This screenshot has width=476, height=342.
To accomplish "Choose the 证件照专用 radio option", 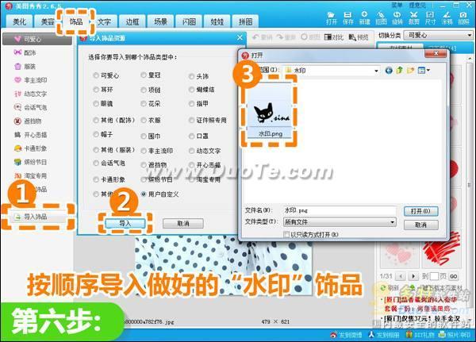I will 191,121.
